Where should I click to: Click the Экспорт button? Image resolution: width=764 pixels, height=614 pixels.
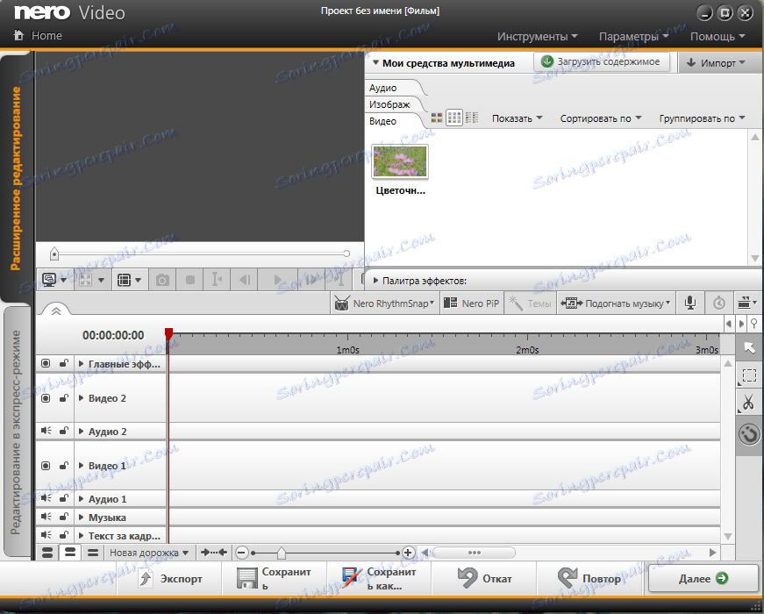point(170,578)
